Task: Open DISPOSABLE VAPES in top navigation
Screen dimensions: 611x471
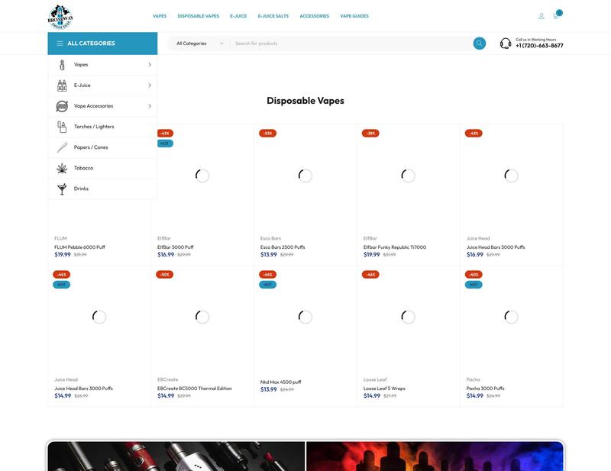Action: pos(198,16)
